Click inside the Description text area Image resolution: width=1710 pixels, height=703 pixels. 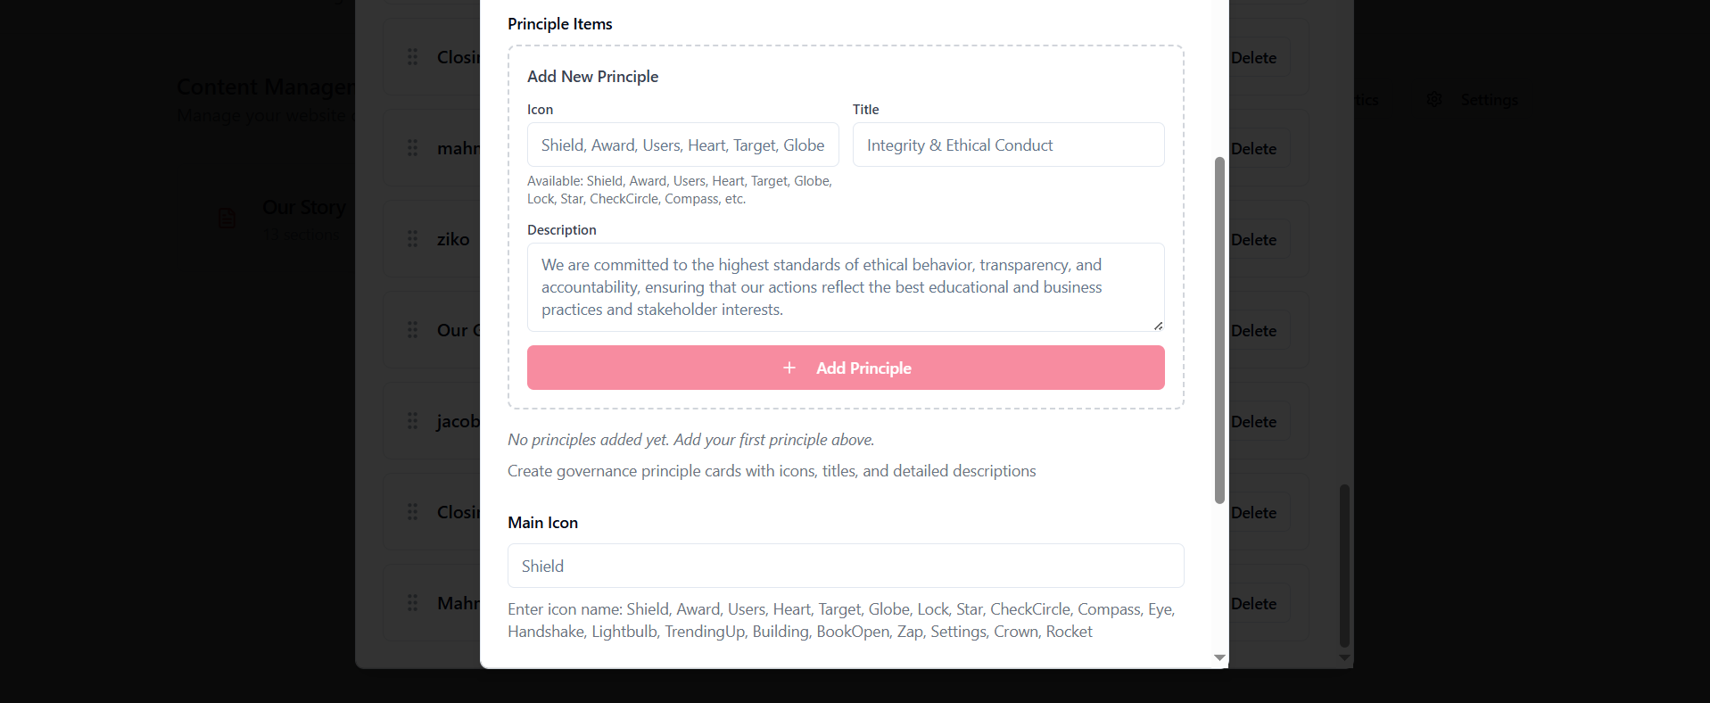click(845, 287)
